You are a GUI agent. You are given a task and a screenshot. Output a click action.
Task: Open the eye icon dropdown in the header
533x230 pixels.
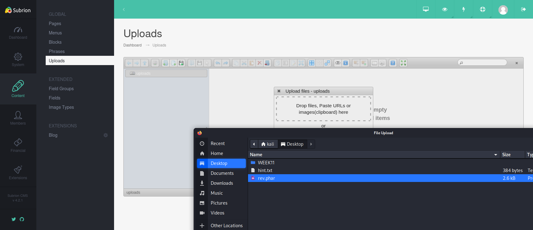pos(445,9)
